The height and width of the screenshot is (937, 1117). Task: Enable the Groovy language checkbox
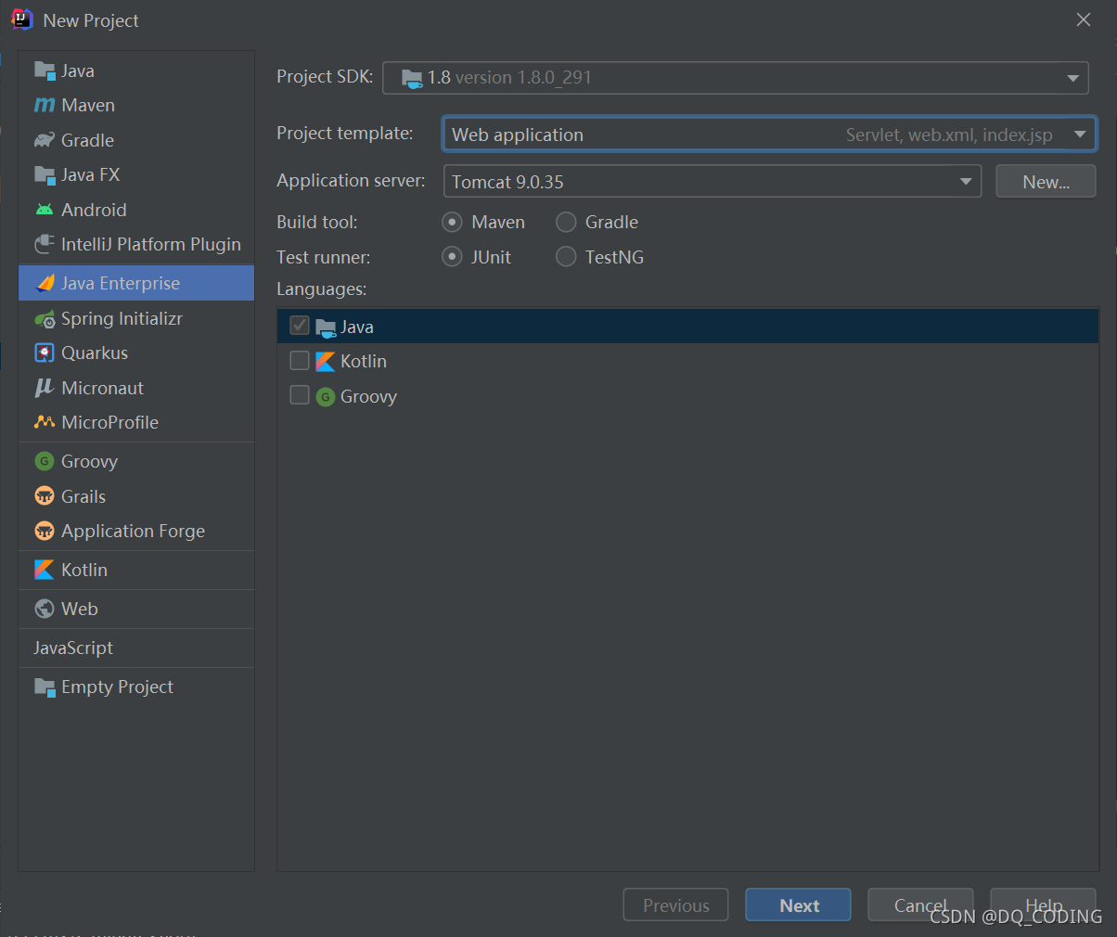click(x=300, y=395)
